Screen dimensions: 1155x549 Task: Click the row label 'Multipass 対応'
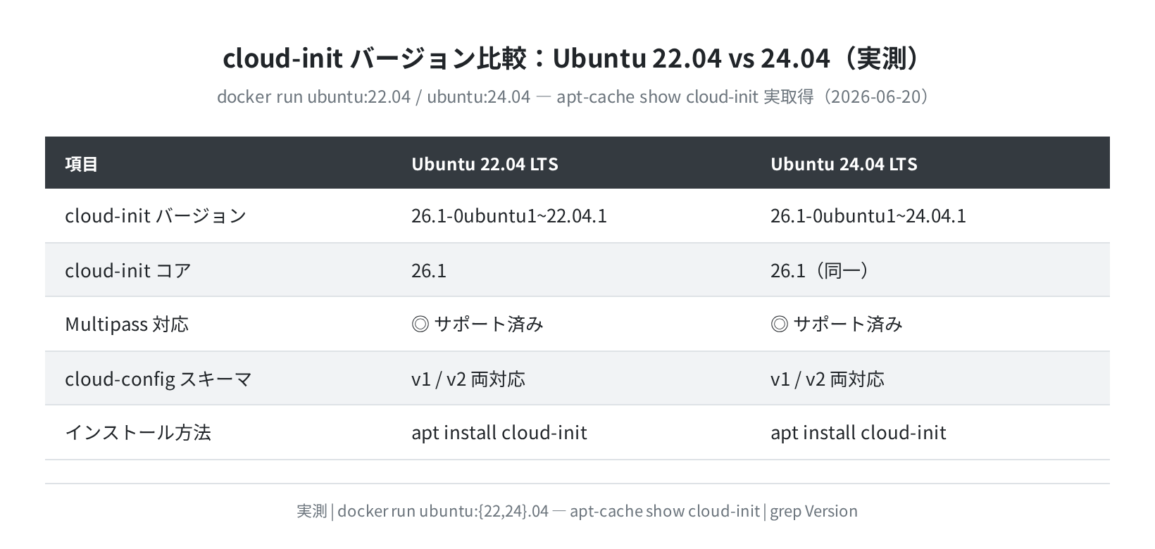(x=127, y=324)
